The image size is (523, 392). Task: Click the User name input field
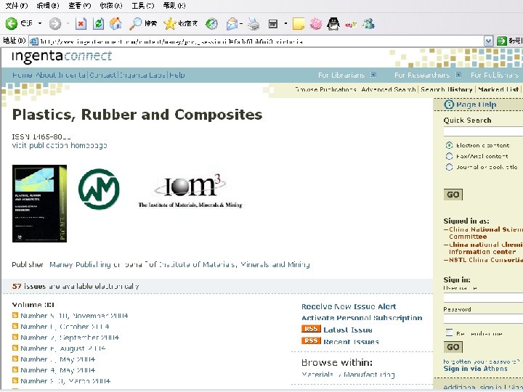point(483,298)
